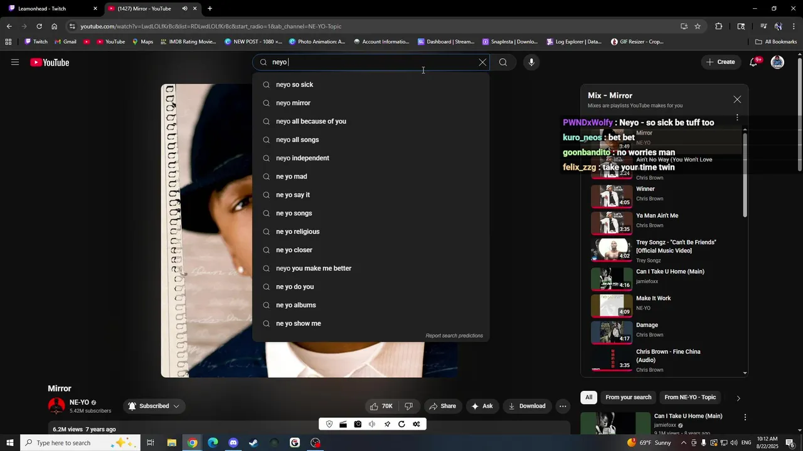Image resolution: width=803 pixels, height=451 pixels.
Task: Click the Ask button
Action: pyautogui.click(x=482, y=406)
